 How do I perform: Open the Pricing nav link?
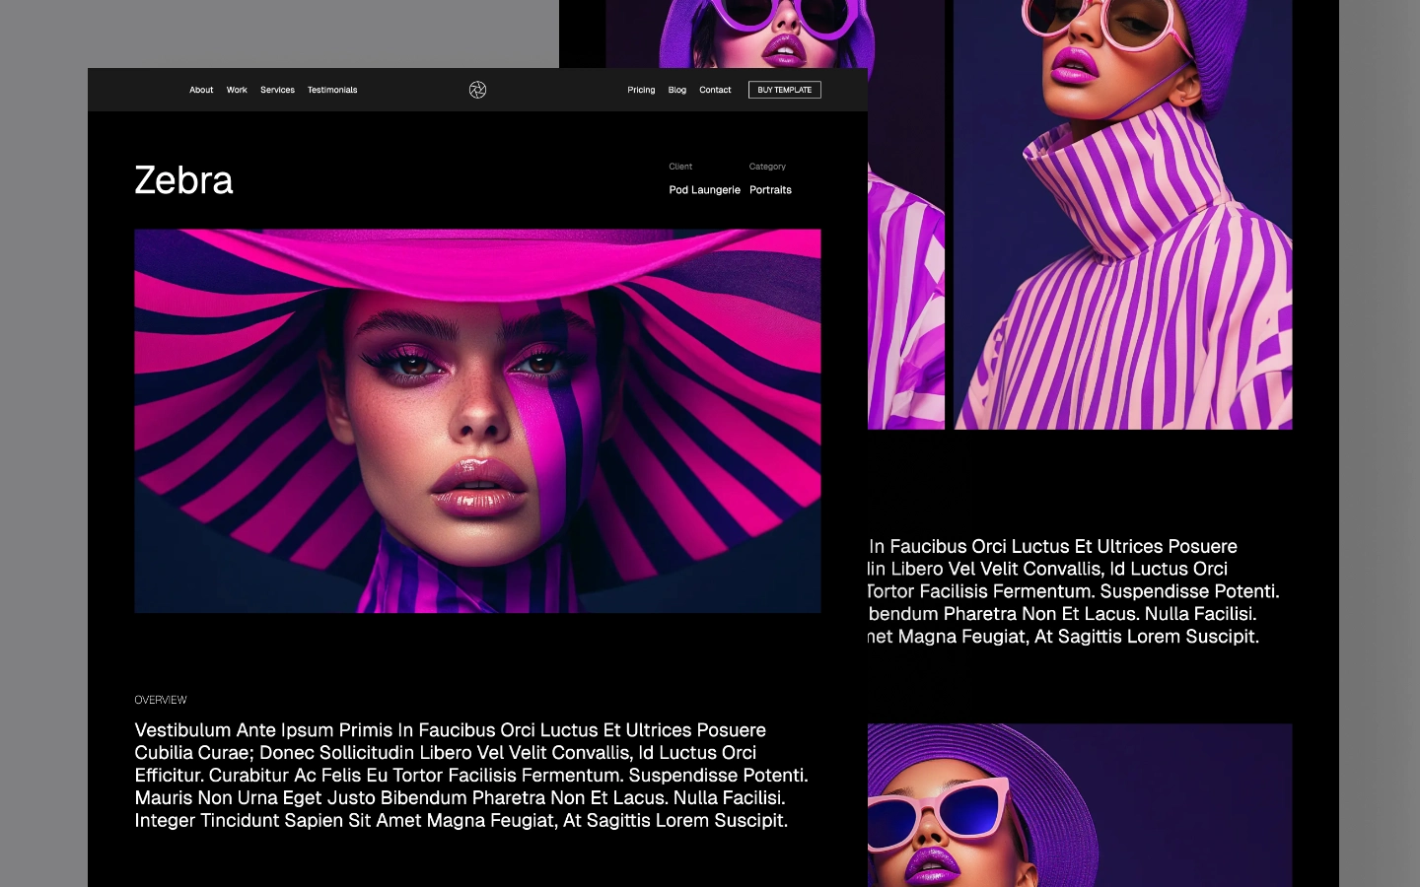pyautogui.click(x=641, y=90)
